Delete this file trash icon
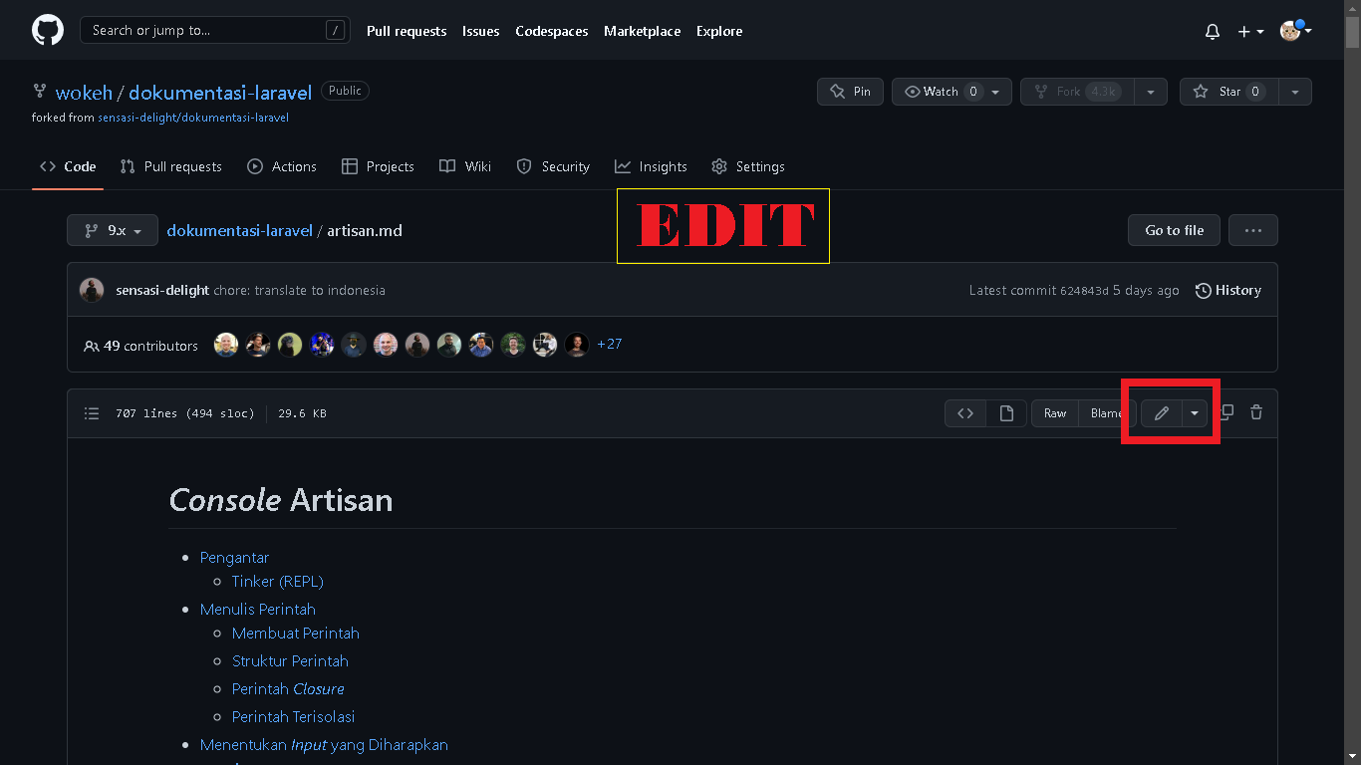 click(1256, 412)
